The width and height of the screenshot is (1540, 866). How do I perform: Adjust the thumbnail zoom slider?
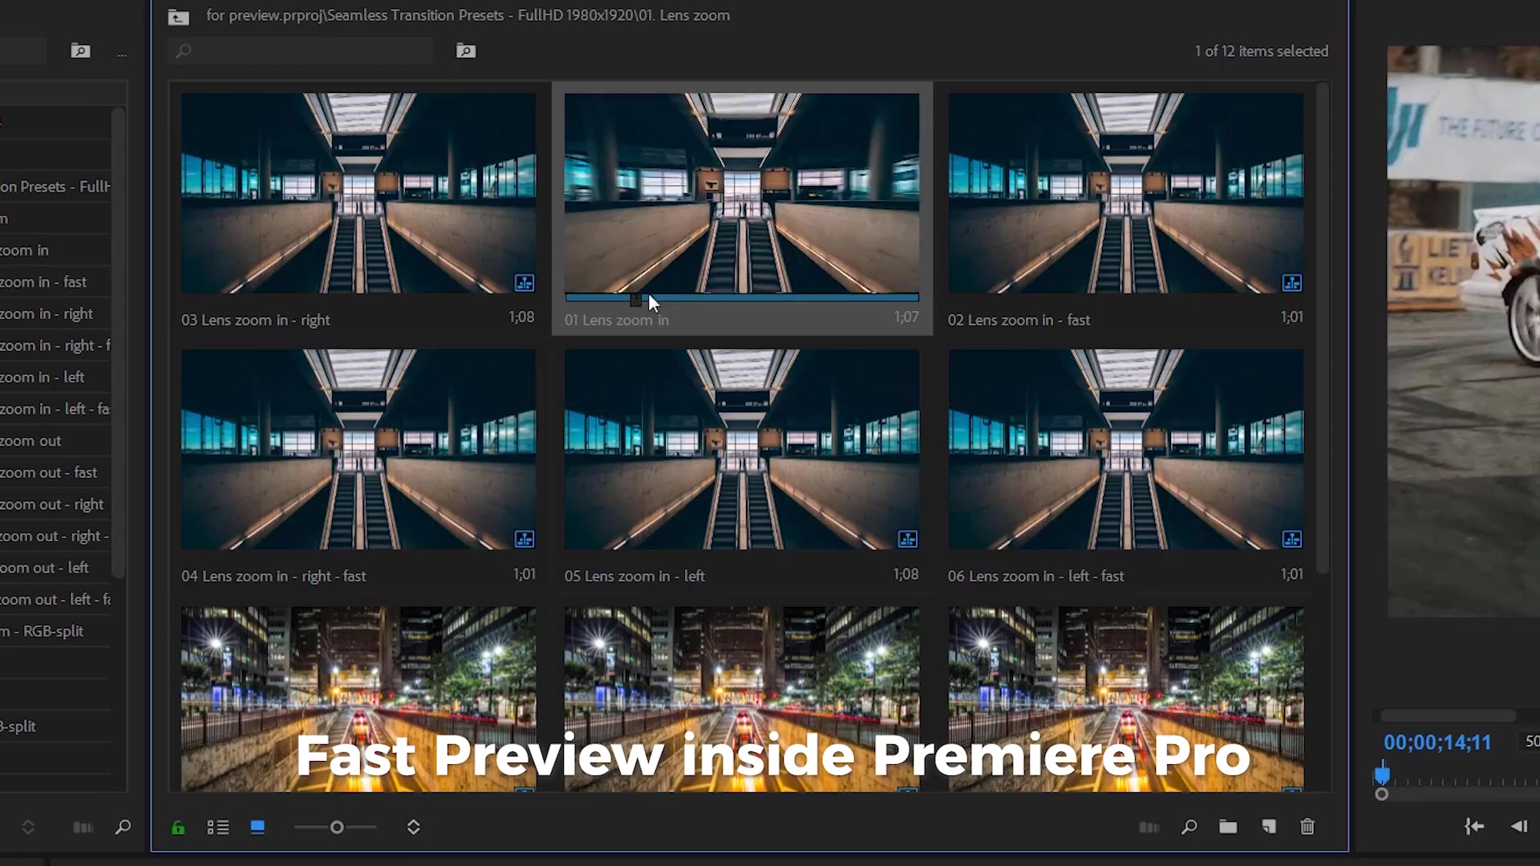(336, 828)
